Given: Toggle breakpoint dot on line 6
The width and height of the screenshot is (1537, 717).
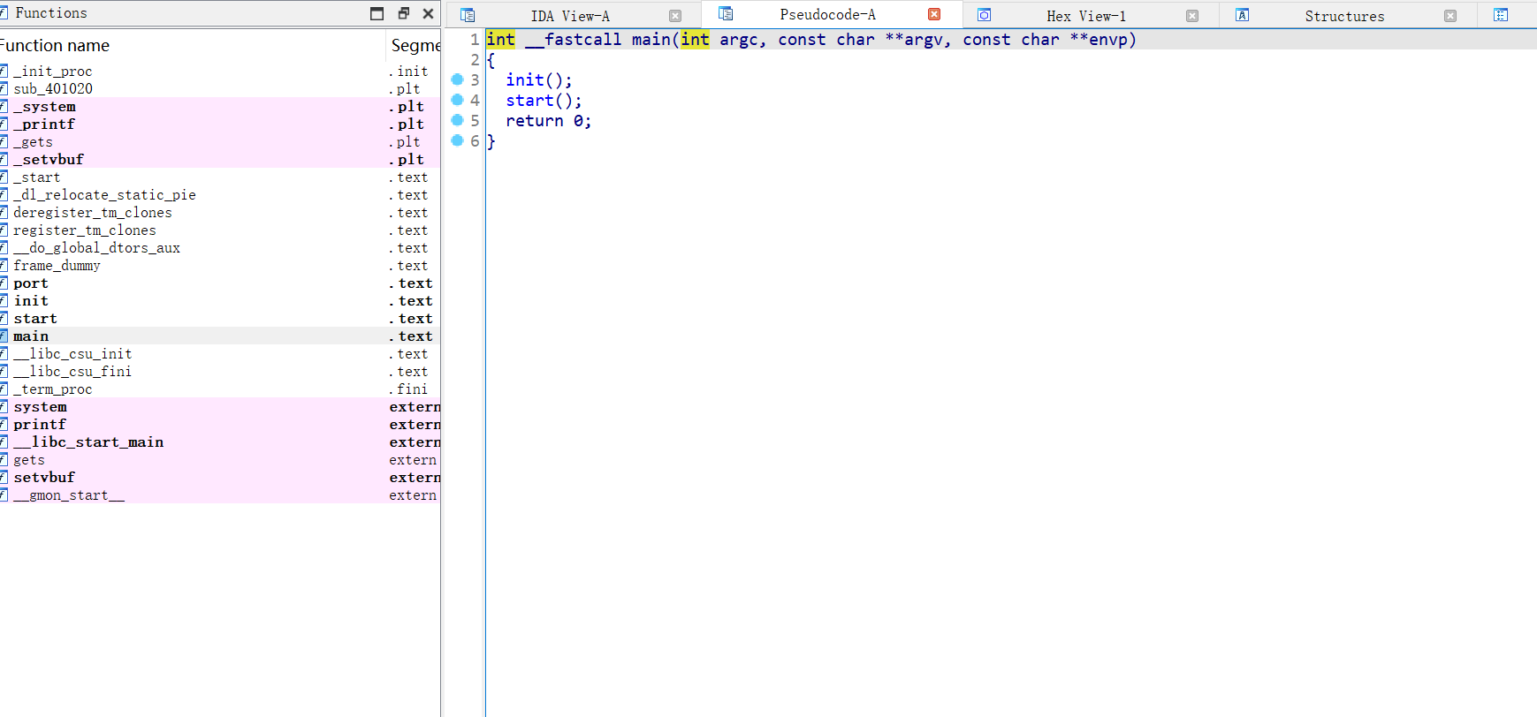Looking at the screenshot, I should point(457,140).
